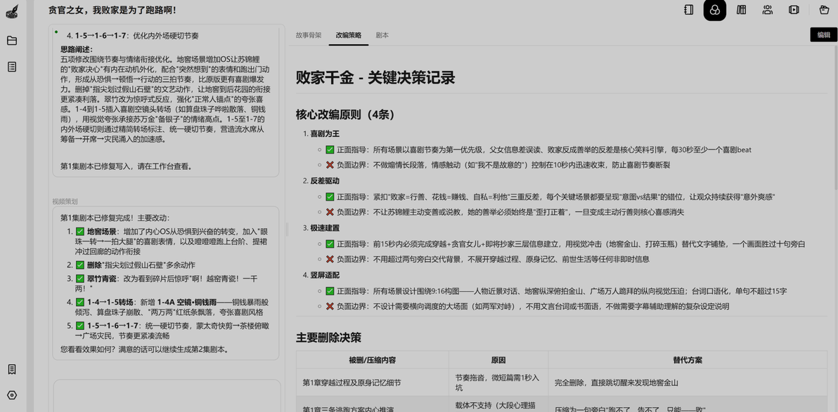Viewport: 838px width, 412px height.
Task: Click the chat message input box
Action: click(x=167, y=395)
